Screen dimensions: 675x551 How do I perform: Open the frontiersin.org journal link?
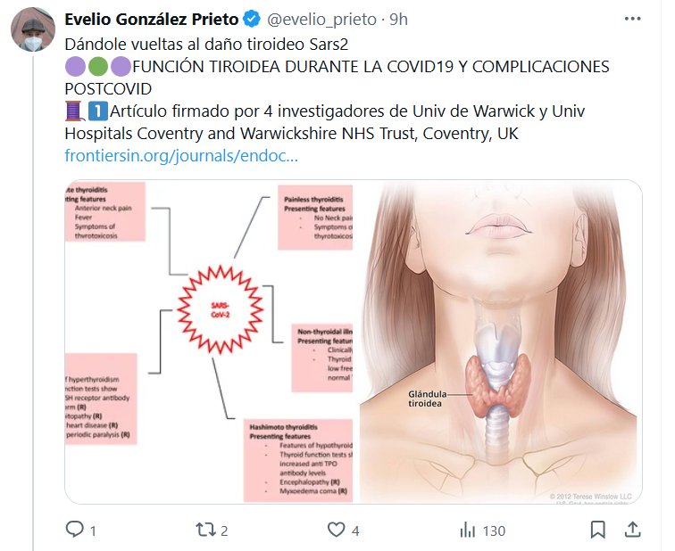[181, 156]
